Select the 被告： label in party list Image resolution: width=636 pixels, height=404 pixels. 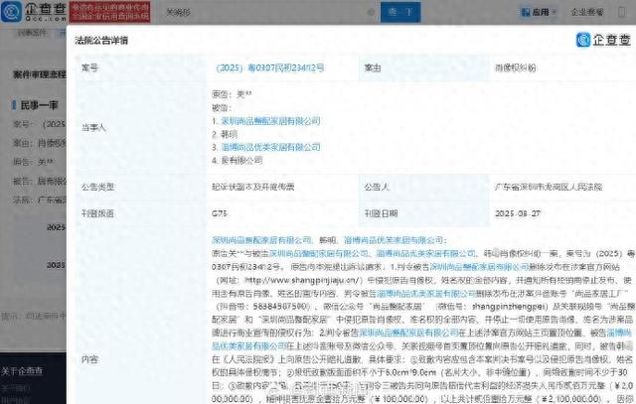tap(222, 108)
